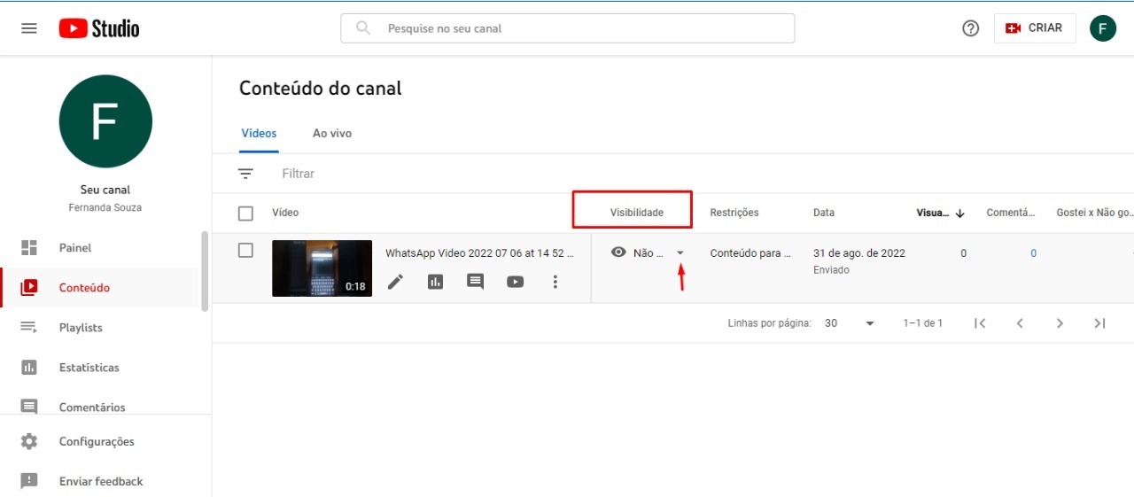Click the View on YouTube icon
Image resolution: width=1134 pixels, height=497 pixels.
click(516, 282)
